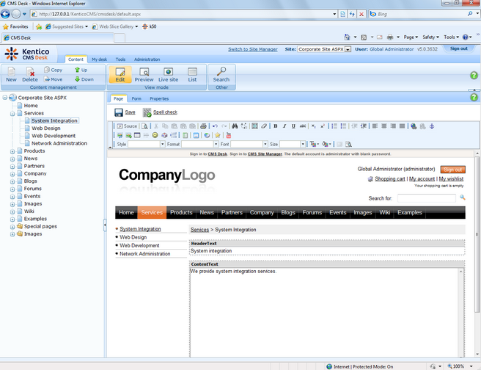The width and height of the screenshot is (481, 370).
Task: Toggle Source view in the editor
Action: (x=127, y=126)
